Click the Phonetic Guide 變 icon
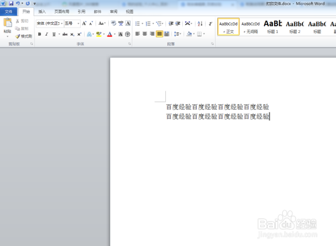 [121, 24]
